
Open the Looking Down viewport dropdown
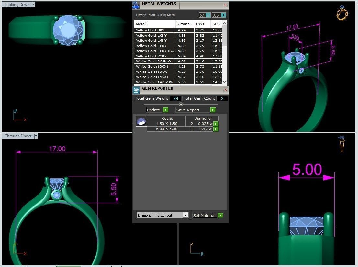[x=33, y=5]
